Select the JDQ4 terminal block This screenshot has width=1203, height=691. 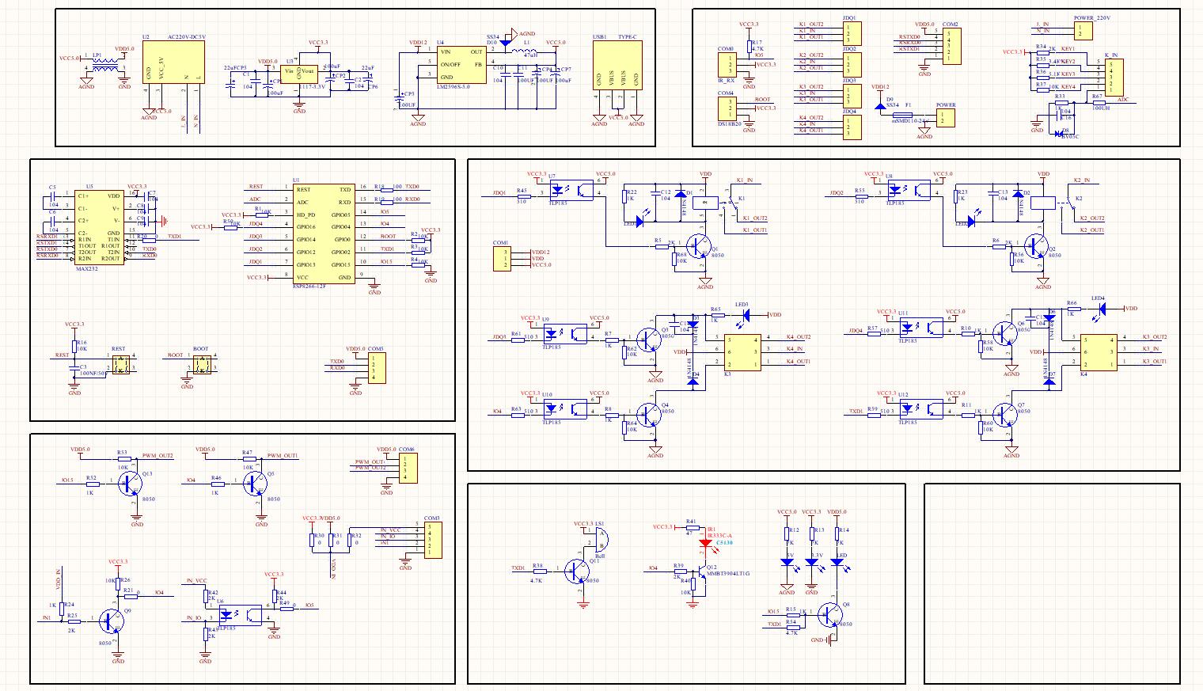coord(852,127)
